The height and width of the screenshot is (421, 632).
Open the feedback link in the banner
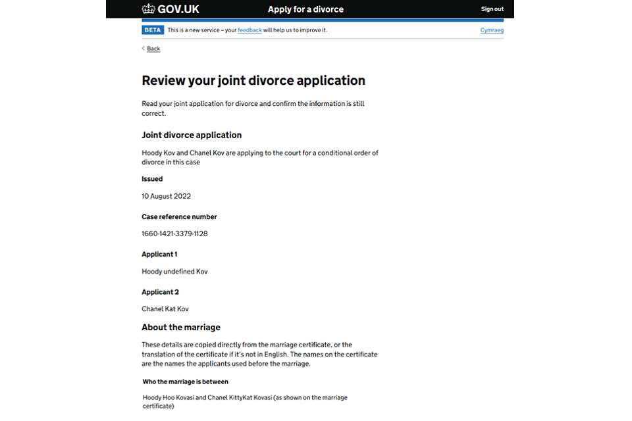point(250,30)
